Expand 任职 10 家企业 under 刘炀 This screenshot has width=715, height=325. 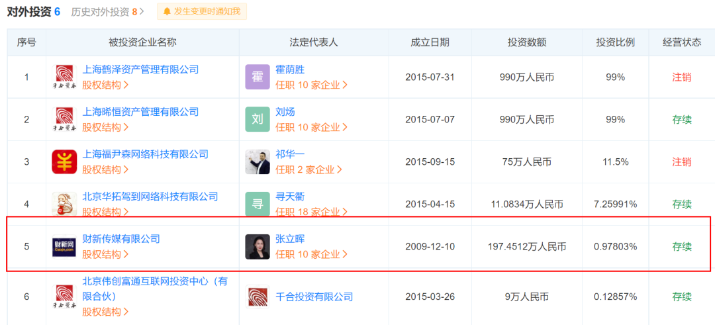pos(311,127)
